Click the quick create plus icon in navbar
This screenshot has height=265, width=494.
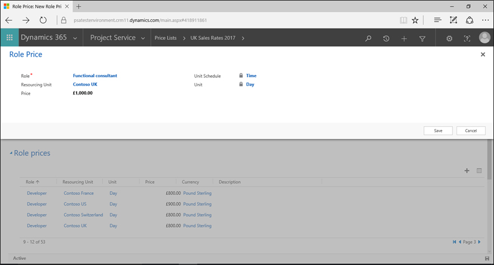pyautogui.click(x=404, y=38)
